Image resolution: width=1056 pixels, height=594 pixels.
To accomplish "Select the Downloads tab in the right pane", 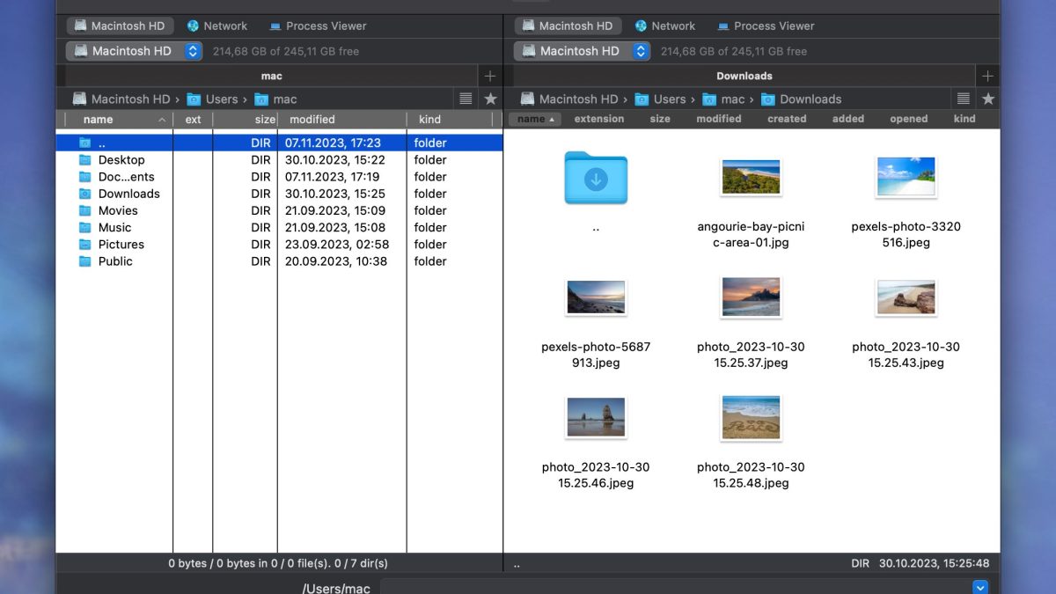I will pyautogui.click(x=744, y=76).
